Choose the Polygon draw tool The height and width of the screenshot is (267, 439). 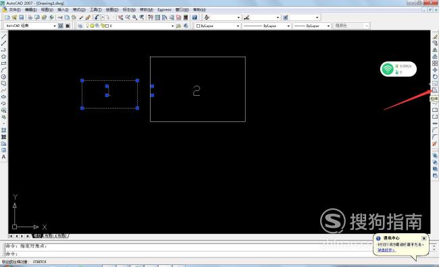point(3,57)
